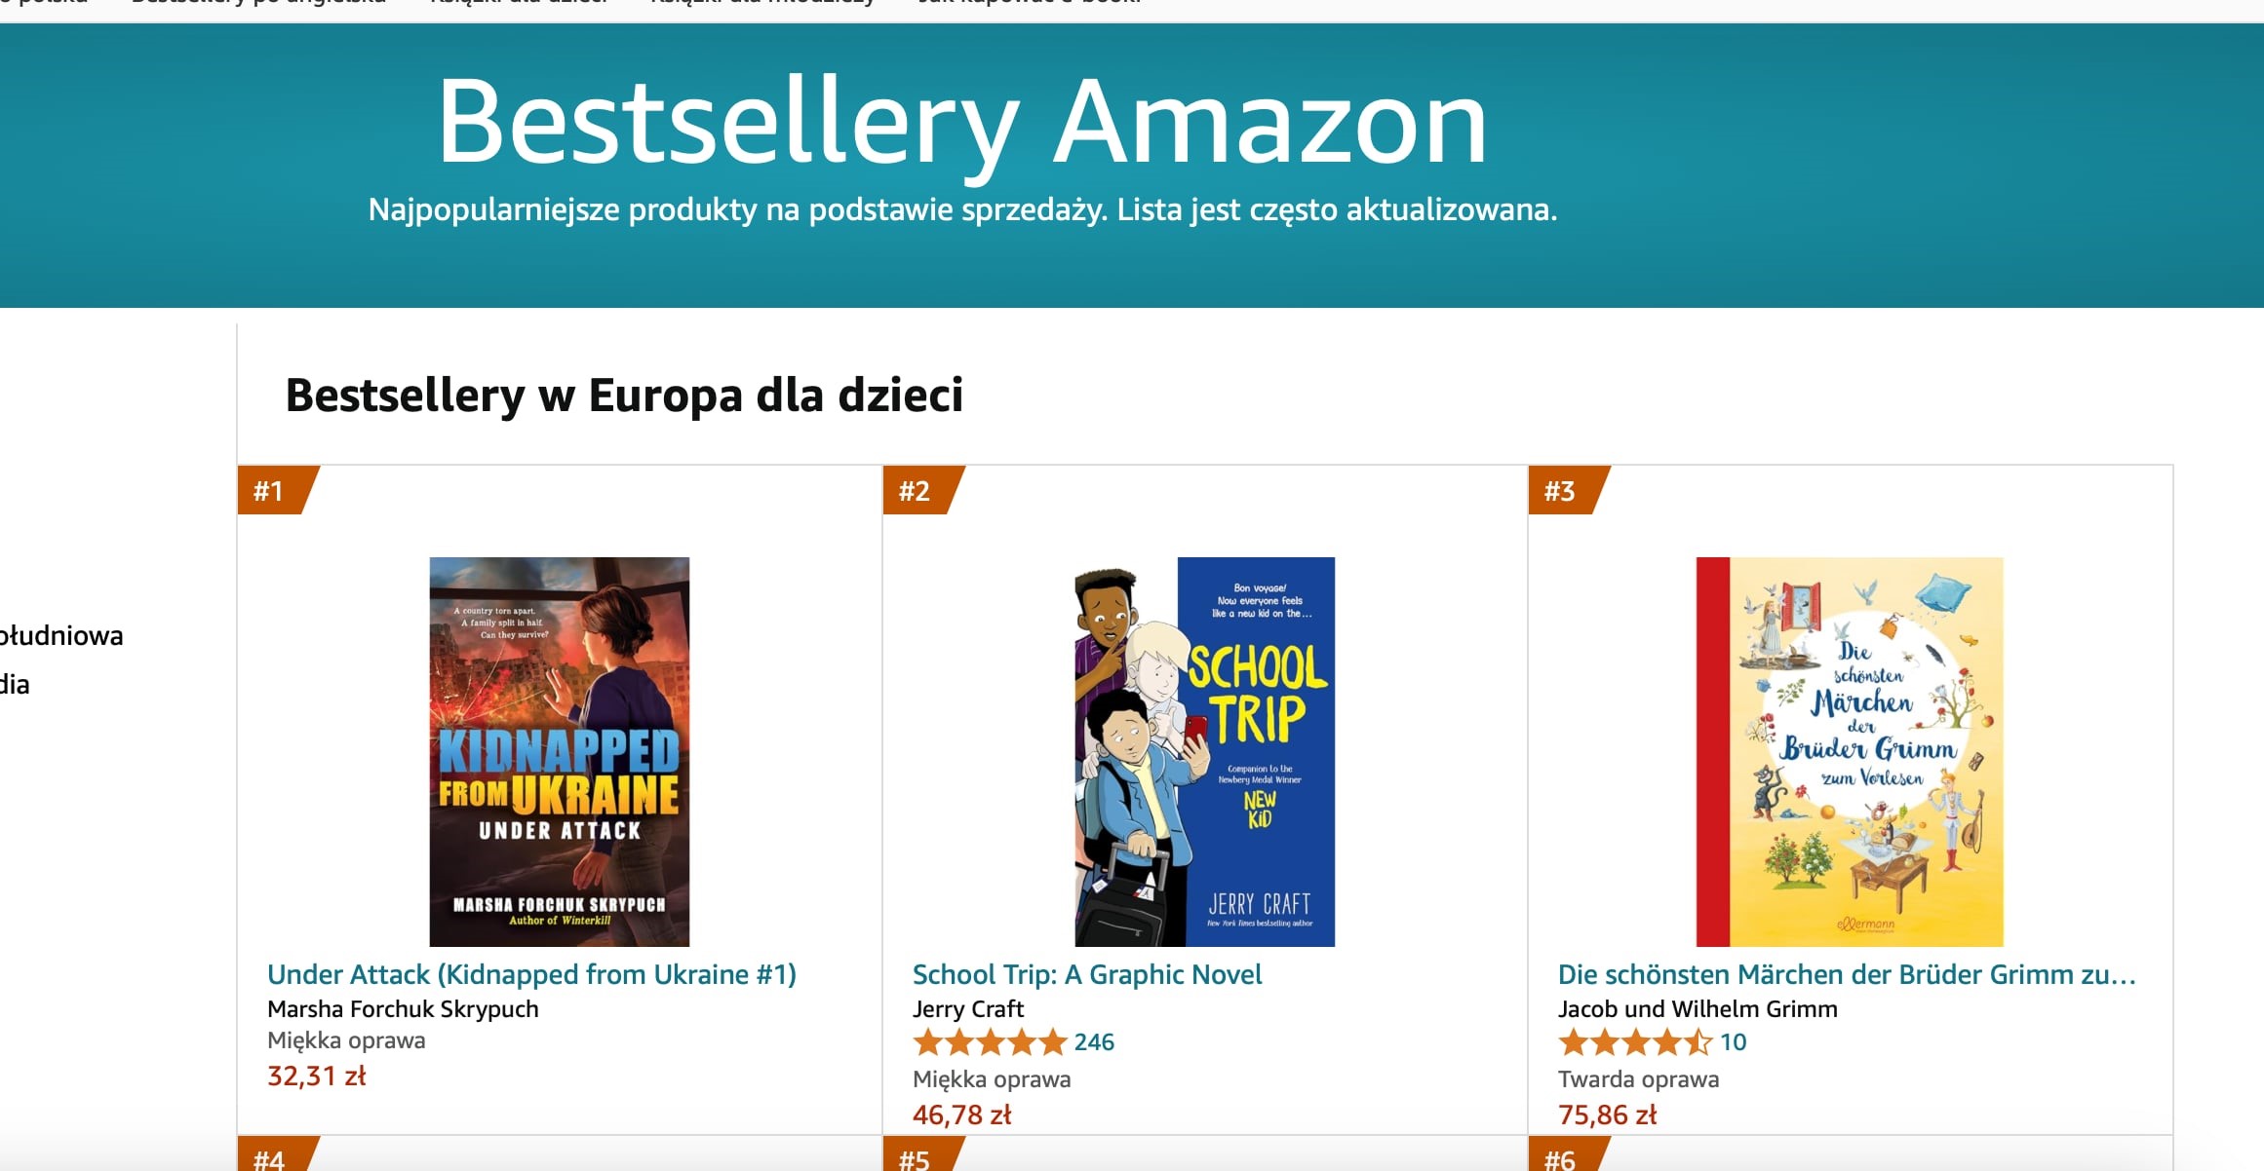Open the School Trip book cover image

pyautogui.click(x=1204, y=751)
